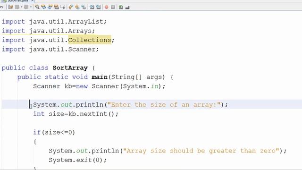Screen dimensions: 302x170
Task: Click "System.in" in the Scanner constructor
Action: (x=141, y=86)
